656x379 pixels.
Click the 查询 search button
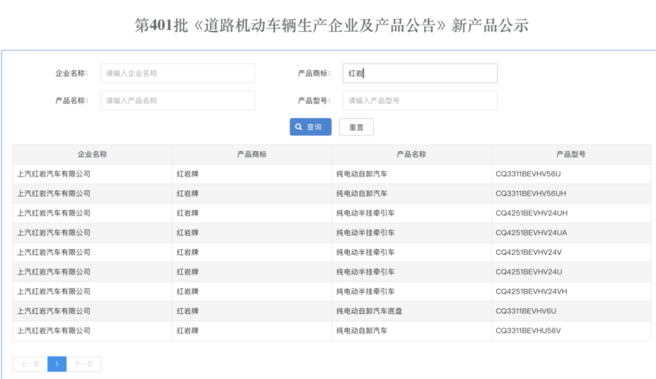[310, 127]
